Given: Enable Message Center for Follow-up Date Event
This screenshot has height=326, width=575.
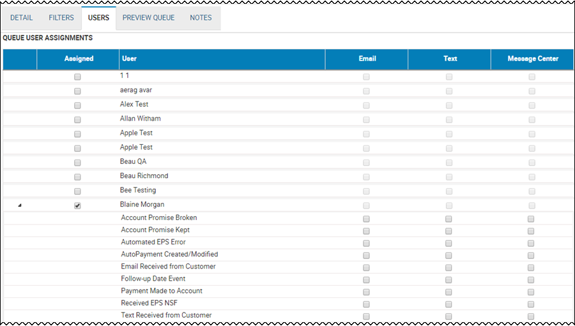Looking at the screenshot, I should (531, 280).
